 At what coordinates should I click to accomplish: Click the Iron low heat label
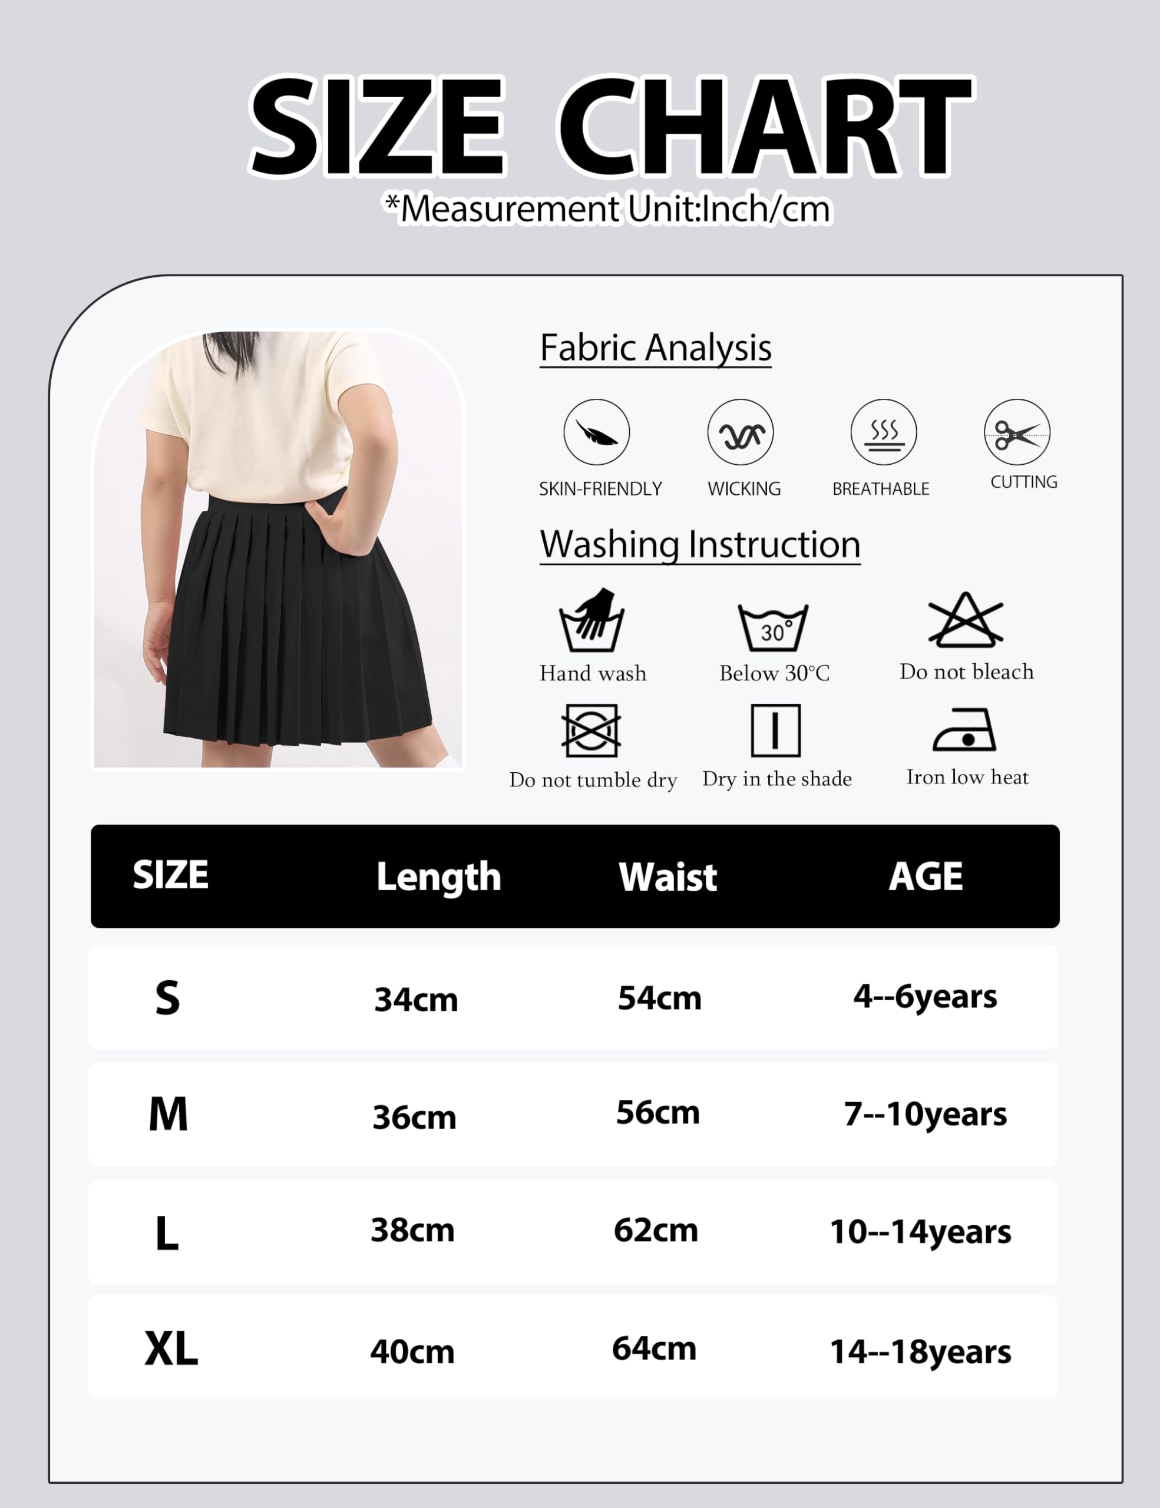(967, 777)
